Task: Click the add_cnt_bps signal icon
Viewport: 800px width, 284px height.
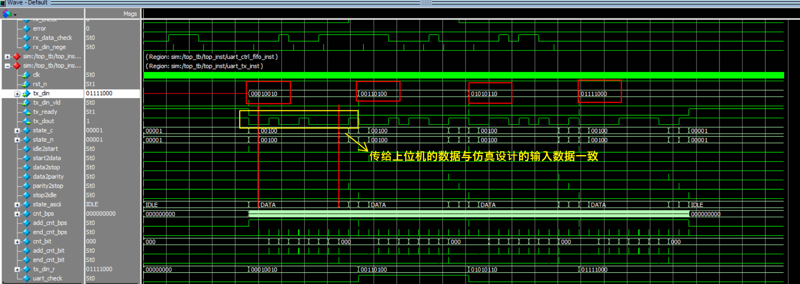Action: [26, 223]
